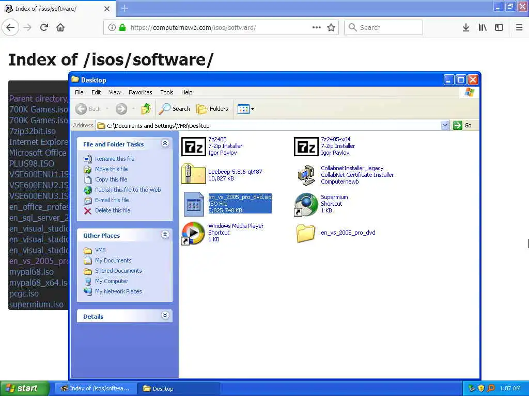Click the browser Search box
This screenshot has height=396, width=529.
pos(383,27)
